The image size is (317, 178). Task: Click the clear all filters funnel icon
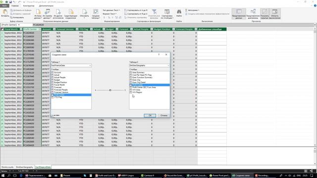click(154, 14)
